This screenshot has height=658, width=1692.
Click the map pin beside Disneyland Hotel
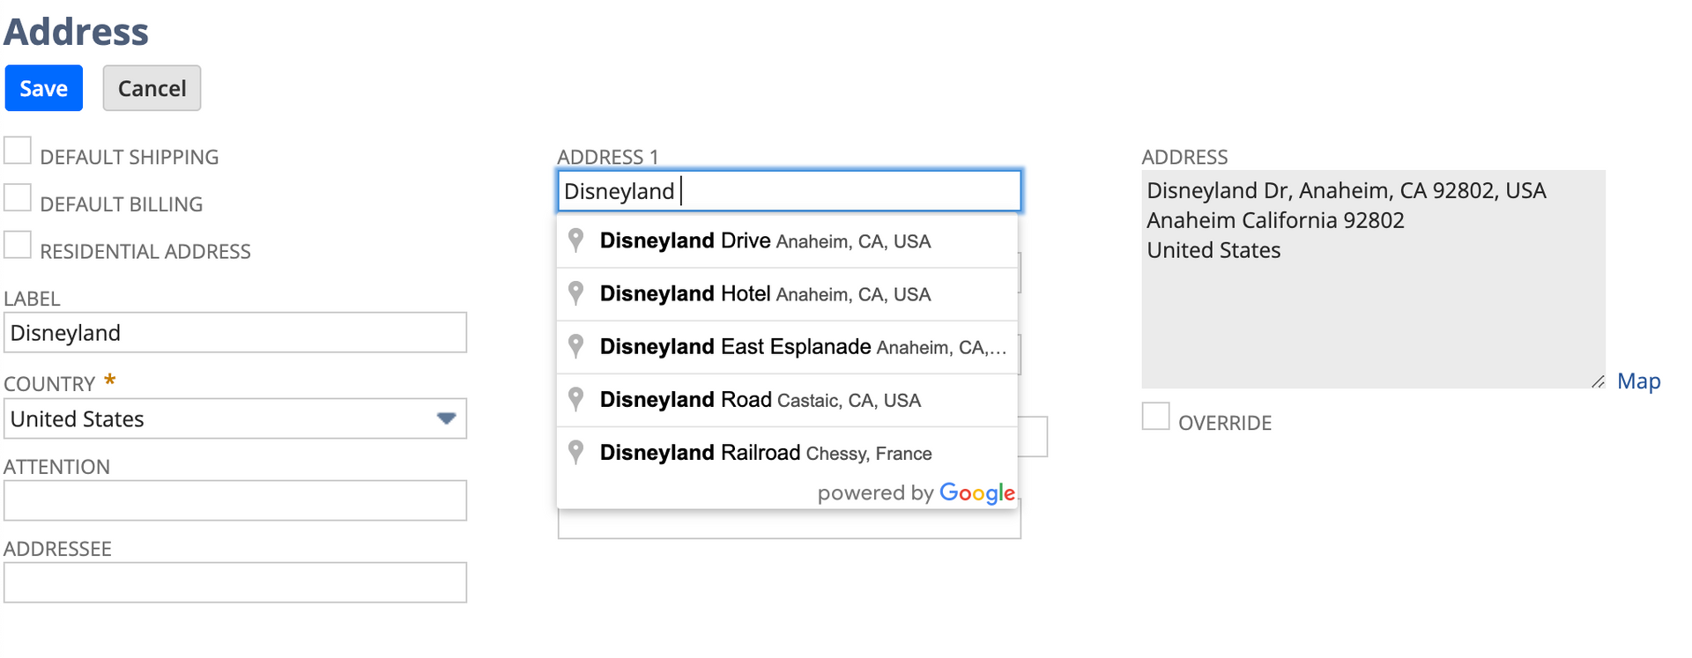pos(575,293)
